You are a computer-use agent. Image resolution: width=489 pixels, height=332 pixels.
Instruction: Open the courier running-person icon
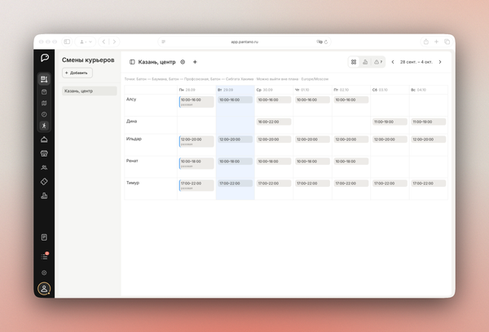44,126
